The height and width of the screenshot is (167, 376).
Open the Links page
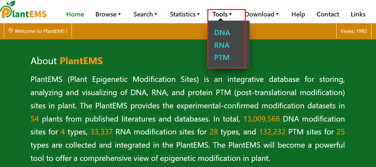click(358, 15)
